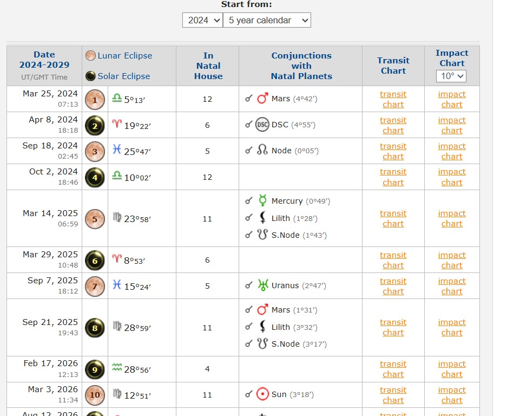This screenshot has width=507, height=416.
Task: Click the Date 2024-2029 column header
Action: [x=44, y=60]
